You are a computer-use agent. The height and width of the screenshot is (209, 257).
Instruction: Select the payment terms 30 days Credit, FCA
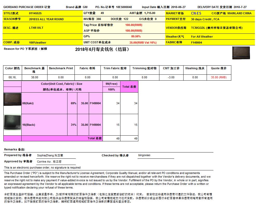205,19
